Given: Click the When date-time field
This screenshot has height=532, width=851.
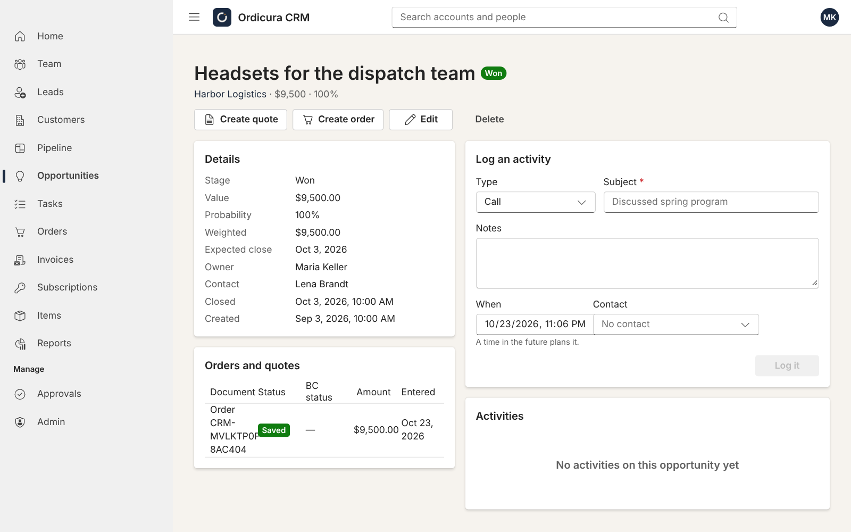Looking at the screenshot, I should (x=535, y=325).
